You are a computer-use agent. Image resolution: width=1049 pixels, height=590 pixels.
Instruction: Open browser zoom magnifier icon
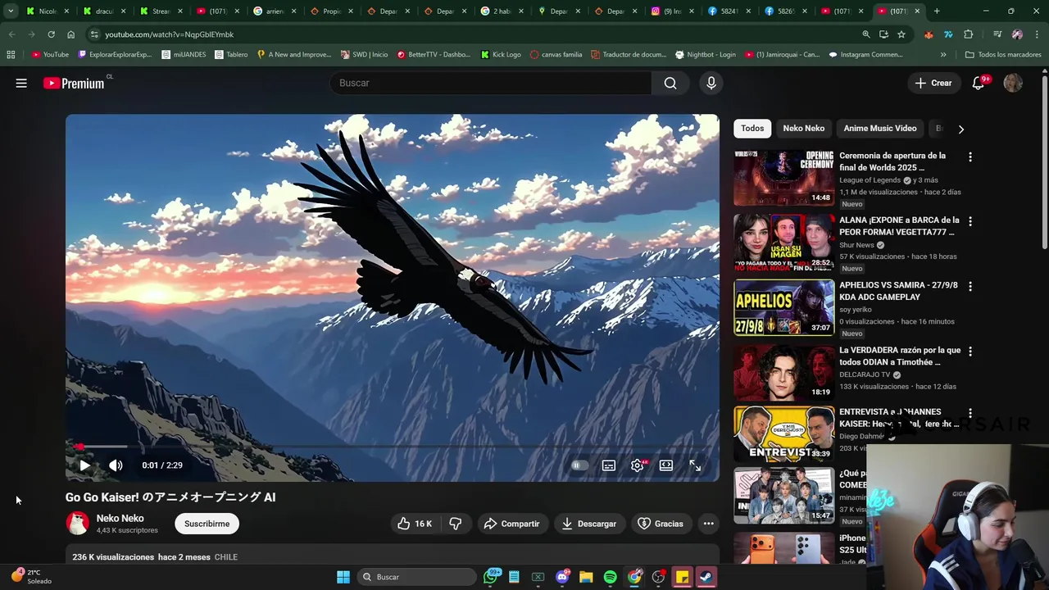[866, 34]
